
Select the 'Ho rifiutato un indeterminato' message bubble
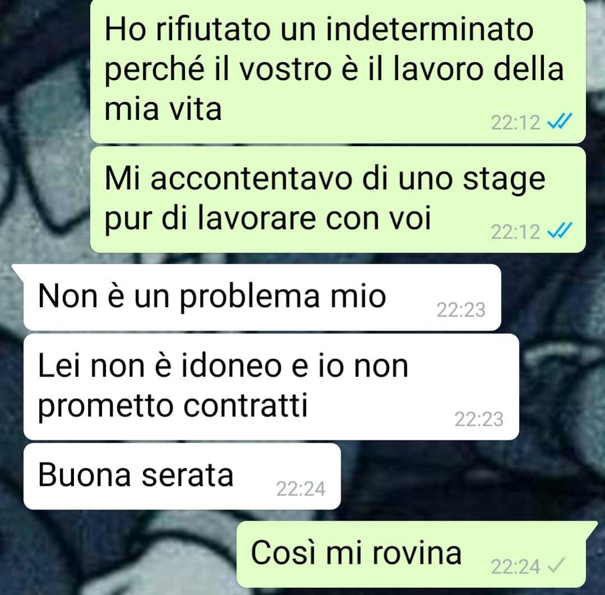[x=338, y=71]
